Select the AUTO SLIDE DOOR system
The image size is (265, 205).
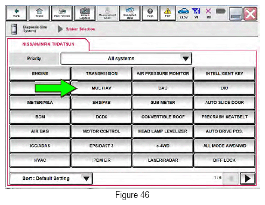point(225,102)
